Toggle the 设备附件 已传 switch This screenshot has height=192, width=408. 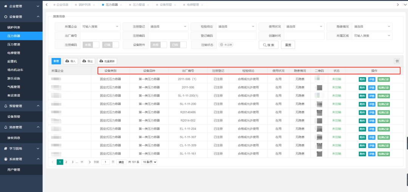pos(178,45)
